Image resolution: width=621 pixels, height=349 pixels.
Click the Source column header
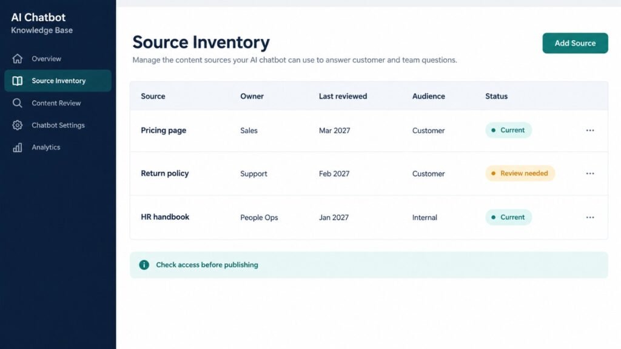[x=153, y=96]
